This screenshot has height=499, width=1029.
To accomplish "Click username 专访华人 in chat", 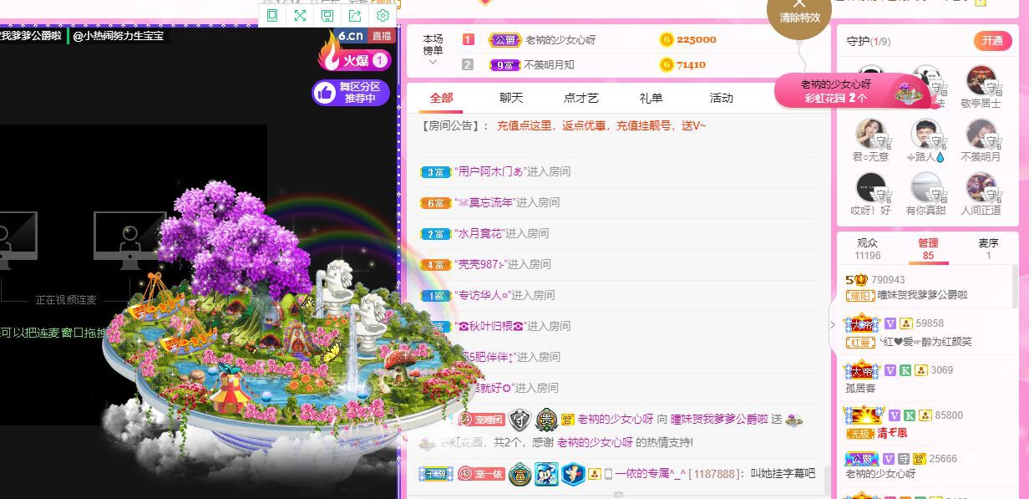I will pyautogui.click(x=481, y=295).
